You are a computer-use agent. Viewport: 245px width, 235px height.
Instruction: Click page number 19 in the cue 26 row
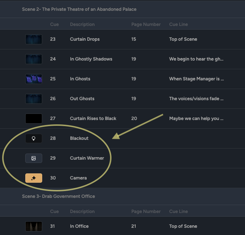(134, 99)
